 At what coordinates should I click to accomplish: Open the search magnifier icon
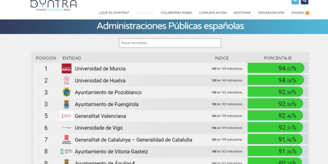point(304,2)
